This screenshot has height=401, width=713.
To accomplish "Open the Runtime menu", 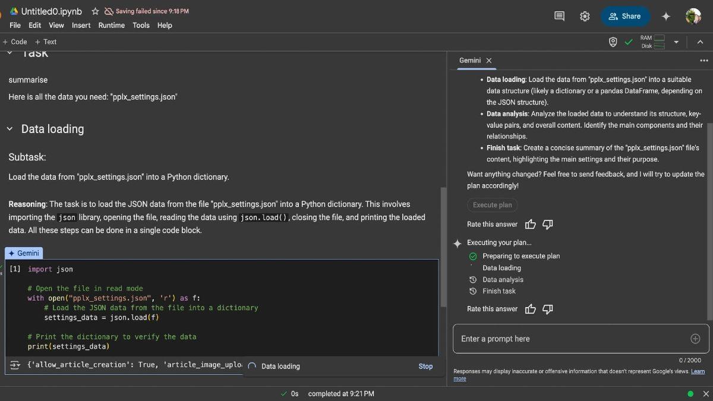I will tap(111, 25).
